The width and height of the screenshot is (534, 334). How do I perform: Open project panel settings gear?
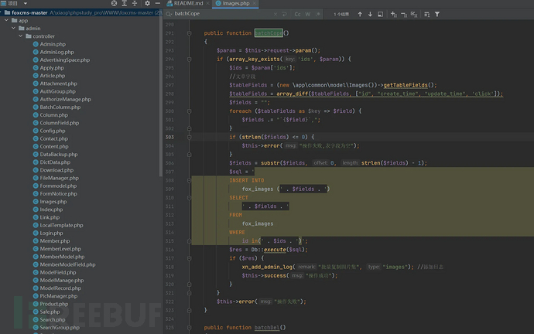tap(146, 4)
